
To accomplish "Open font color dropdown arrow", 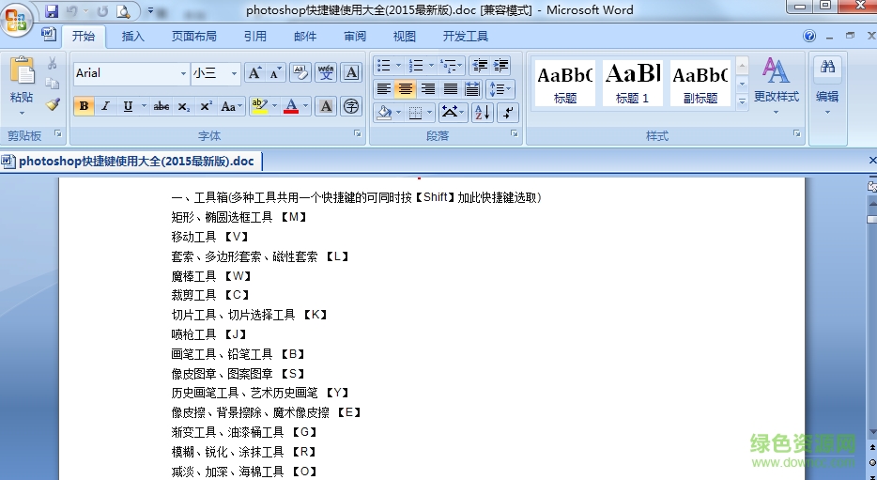I will (x=305, y=106).
